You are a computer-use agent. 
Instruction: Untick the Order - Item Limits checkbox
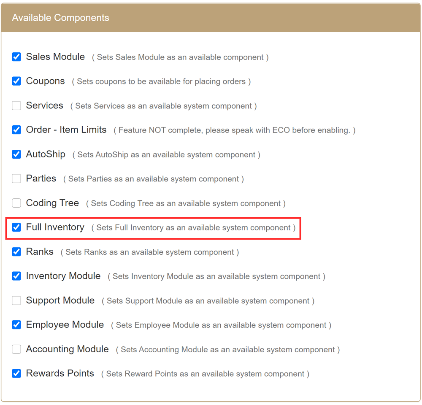(x=16, y=130)
